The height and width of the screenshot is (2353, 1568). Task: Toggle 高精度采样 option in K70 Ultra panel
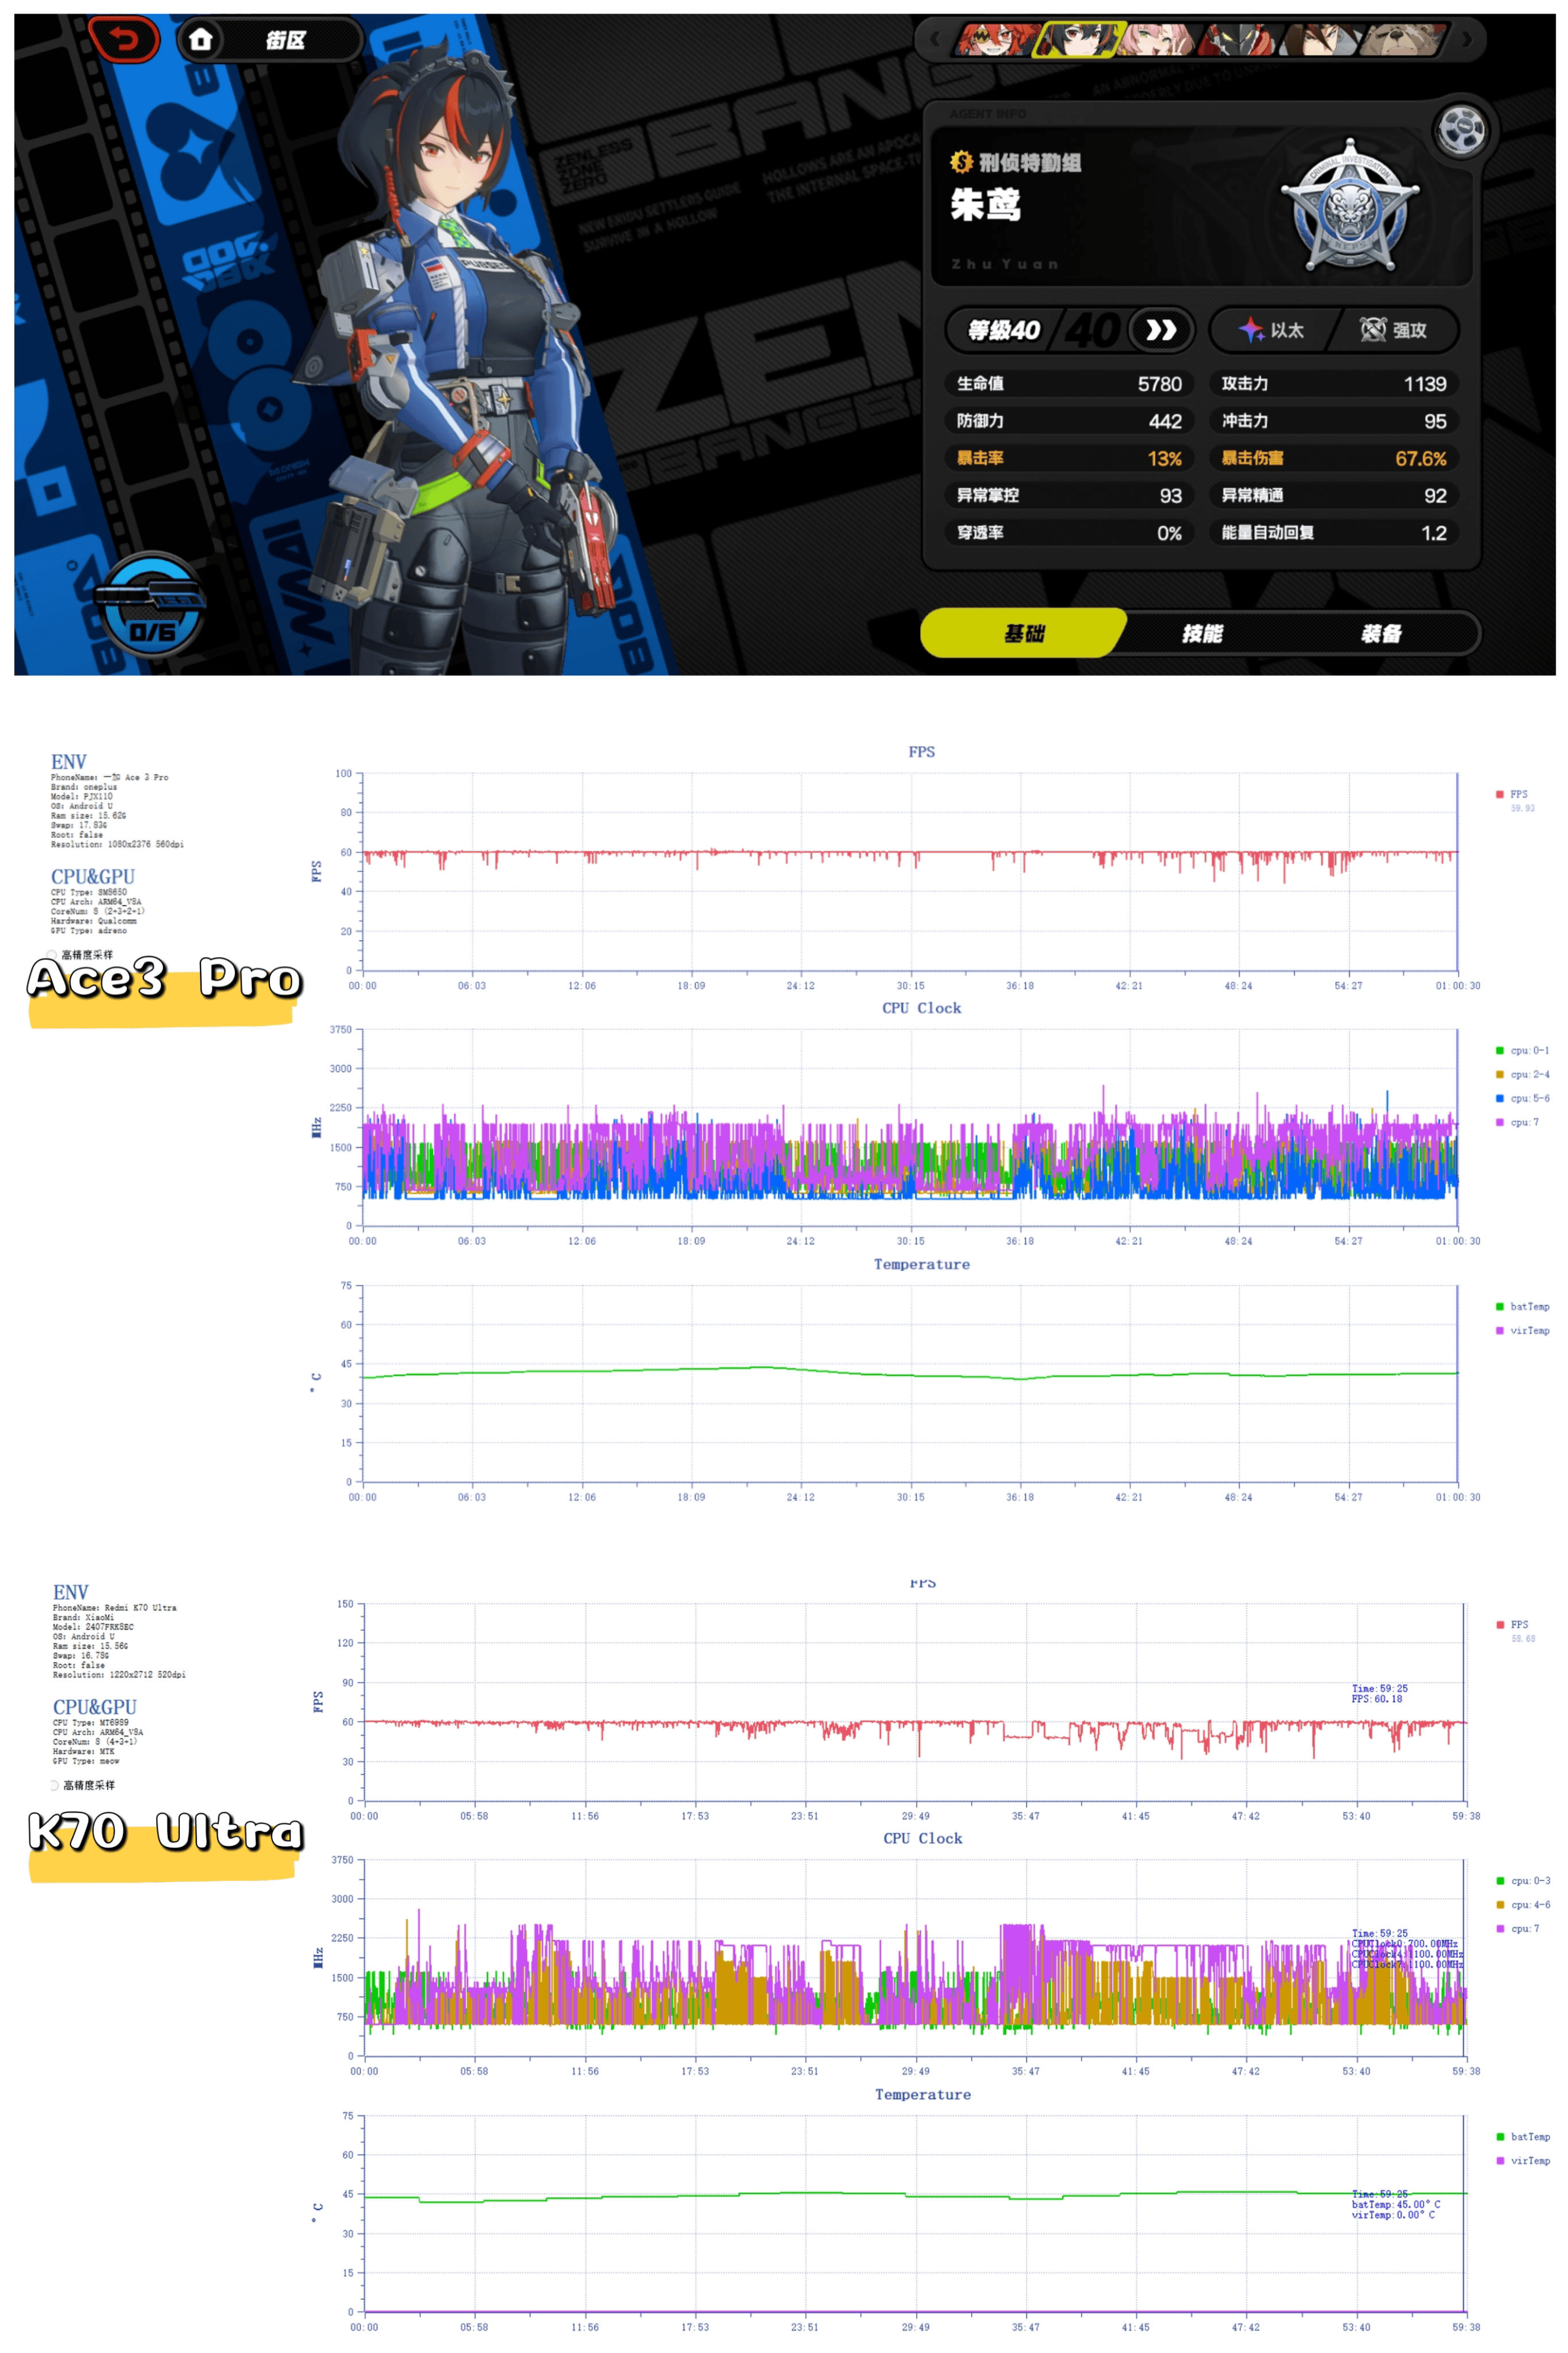pos(55,1785)
